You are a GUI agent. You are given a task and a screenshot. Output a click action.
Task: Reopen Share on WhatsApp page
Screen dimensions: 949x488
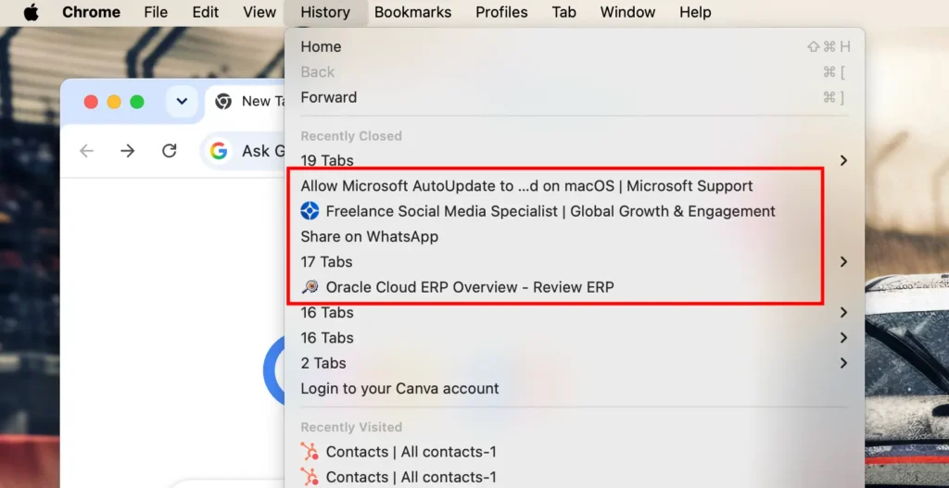click(575, 236)
